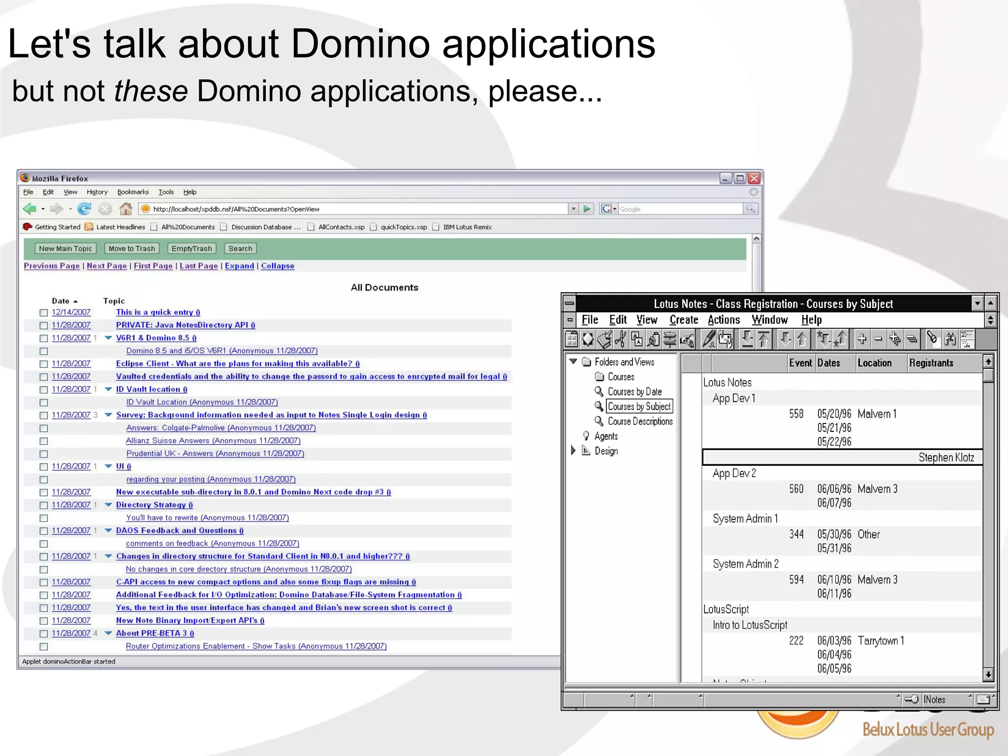This screenshot has height=756, width=1008.
Task: Open the Bookmarks menu in Firefox
Action: [x=133, y=192]
